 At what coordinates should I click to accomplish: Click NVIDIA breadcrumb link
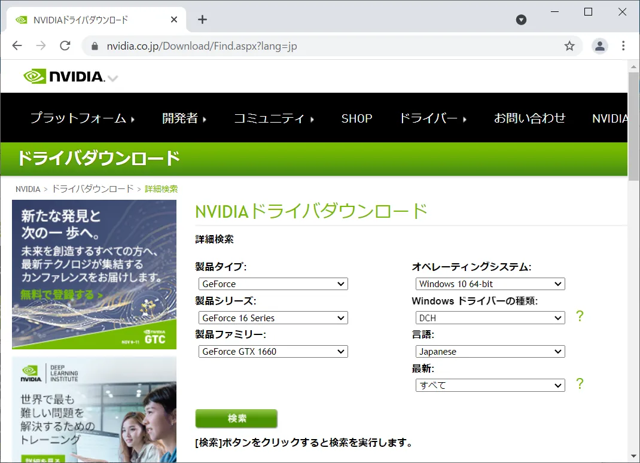coord(28,189)
